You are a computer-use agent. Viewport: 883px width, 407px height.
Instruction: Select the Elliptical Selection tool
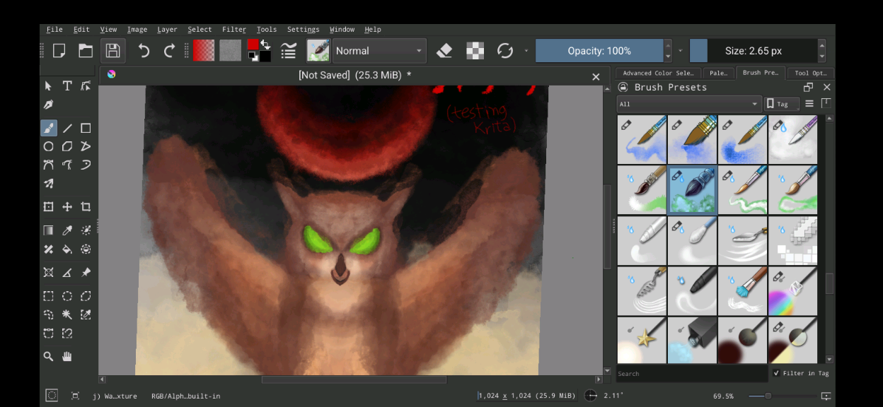(67, 296)
